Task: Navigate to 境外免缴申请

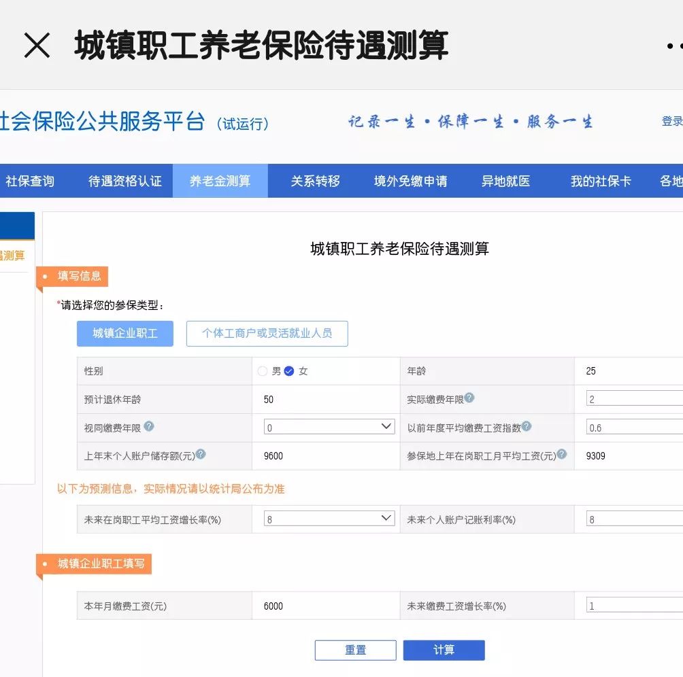Action: point(410,181)
